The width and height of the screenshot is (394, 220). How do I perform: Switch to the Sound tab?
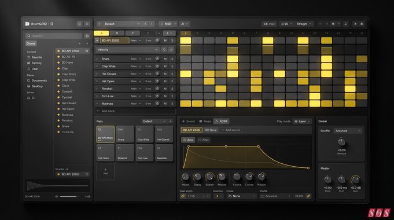pos(188,122)
